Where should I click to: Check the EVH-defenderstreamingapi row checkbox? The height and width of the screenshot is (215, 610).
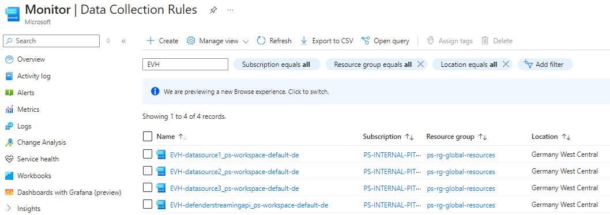pos(148,204)
